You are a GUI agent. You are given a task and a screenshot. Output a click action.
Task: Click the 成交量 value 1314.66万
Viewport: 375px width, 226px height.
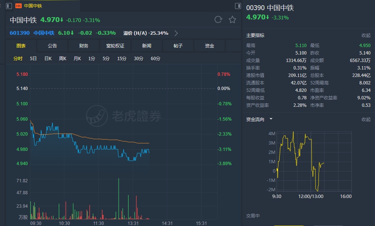point(296,61)
